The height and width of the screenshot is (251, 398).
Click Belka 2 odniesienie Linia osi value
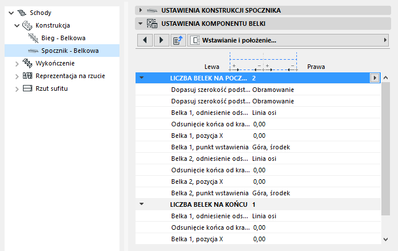point(264,159)
